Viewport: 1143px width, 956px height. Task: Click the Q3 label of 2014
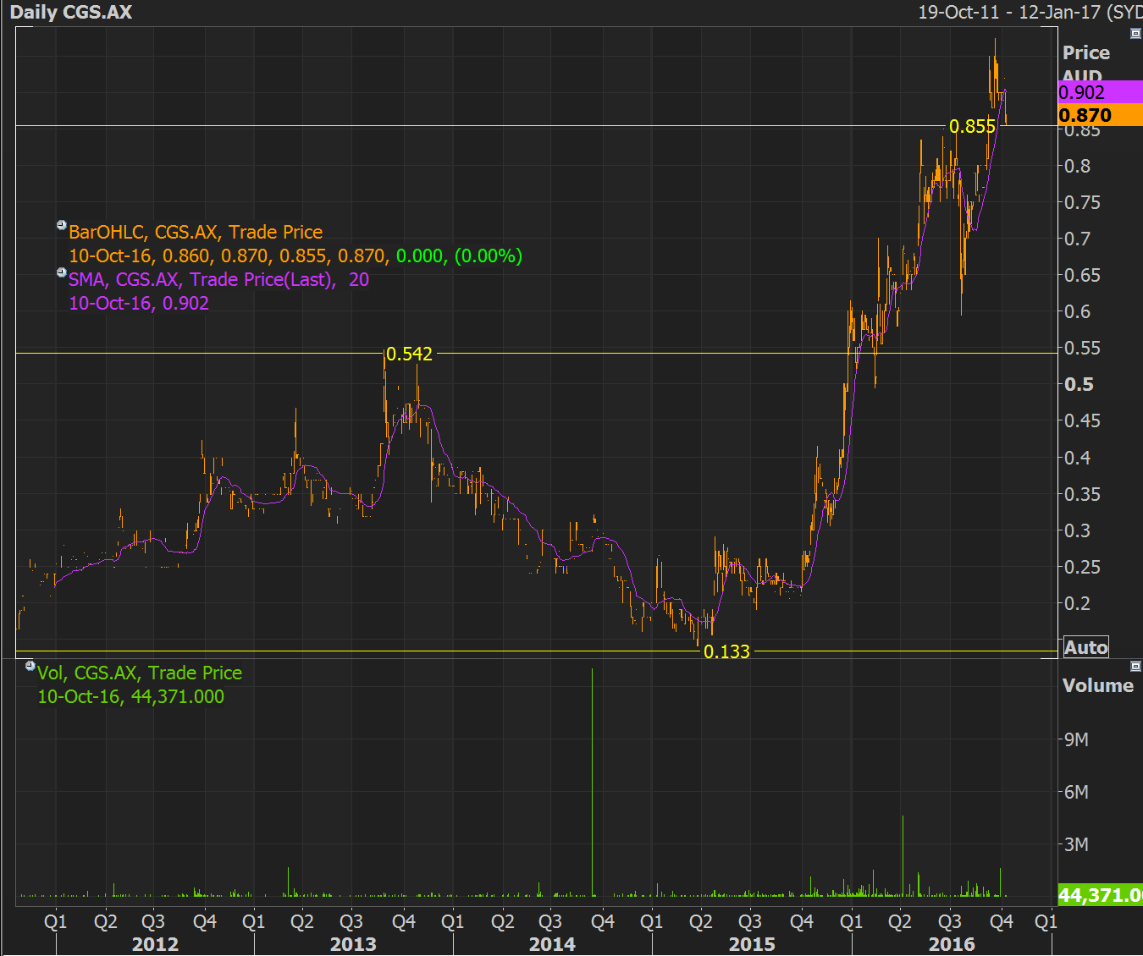[x=550, y=921]
